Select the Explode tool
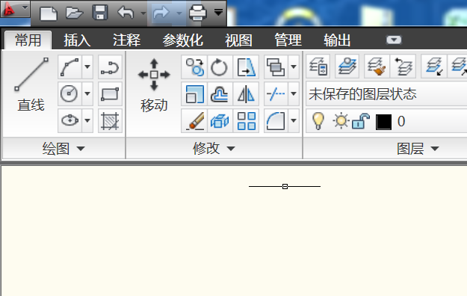The image size is (467, 296). (x=220, y=120)
